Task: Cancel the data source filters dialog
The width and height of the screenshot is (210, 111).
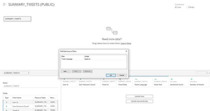Action: (122, 75)
